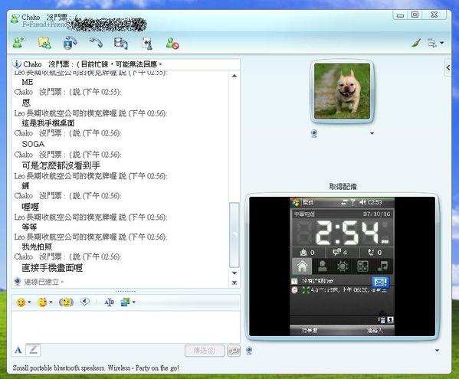This screenshot has height=379, width=459.
Task: Click the search button next to Send
Action: click(x=234, y=351)
